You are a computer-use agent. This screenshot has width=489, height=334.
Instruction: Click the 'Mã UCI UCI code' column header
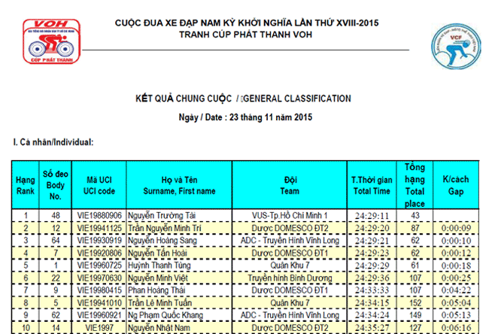pyautogui.click(x=99, y=185)
